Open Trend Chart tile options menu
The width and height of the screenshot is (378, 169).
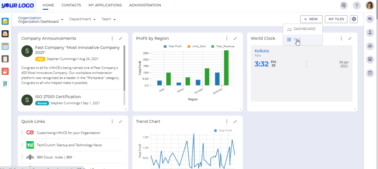227,121
